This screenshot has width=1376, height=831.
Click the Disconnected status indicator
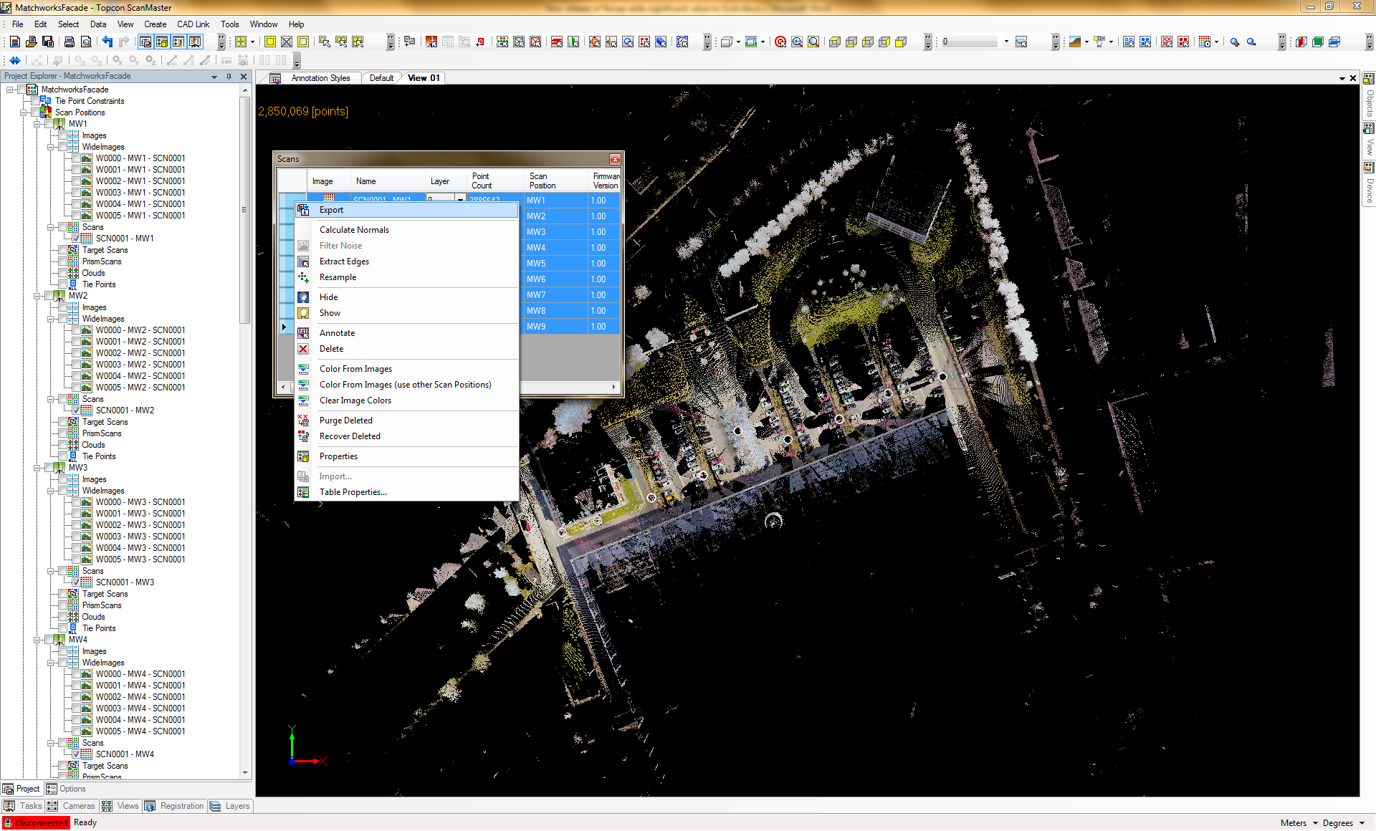click(36, 823)
